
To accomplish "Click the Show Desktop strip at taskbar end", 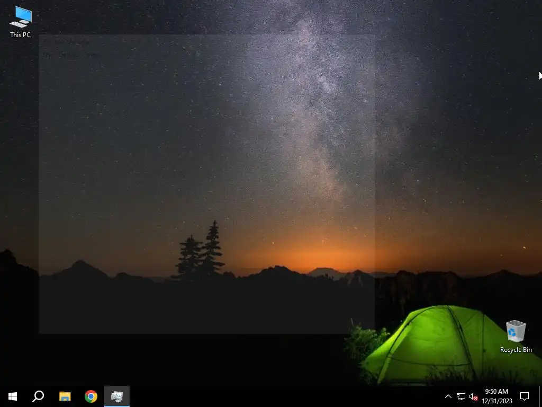I will 540,396.
